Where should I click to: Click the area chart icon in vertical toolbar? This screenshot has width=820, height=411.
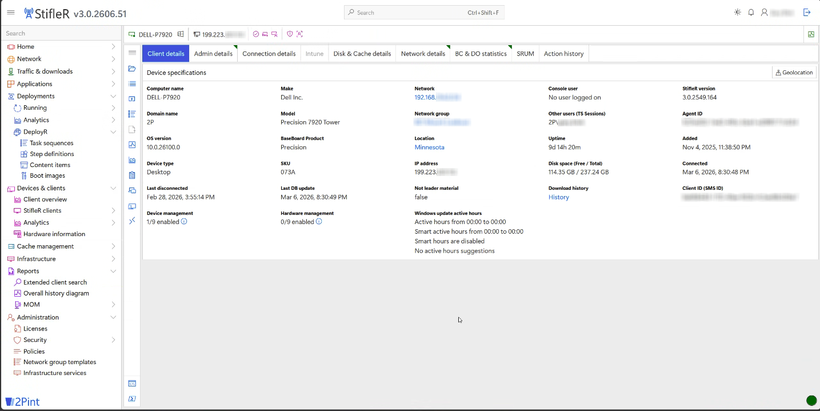tap(132, 160)
